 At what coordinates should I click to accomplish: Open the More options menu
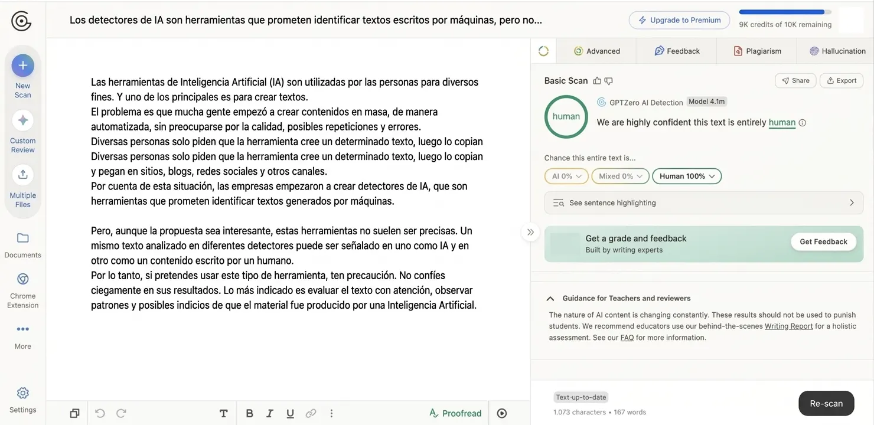[22, 336]
